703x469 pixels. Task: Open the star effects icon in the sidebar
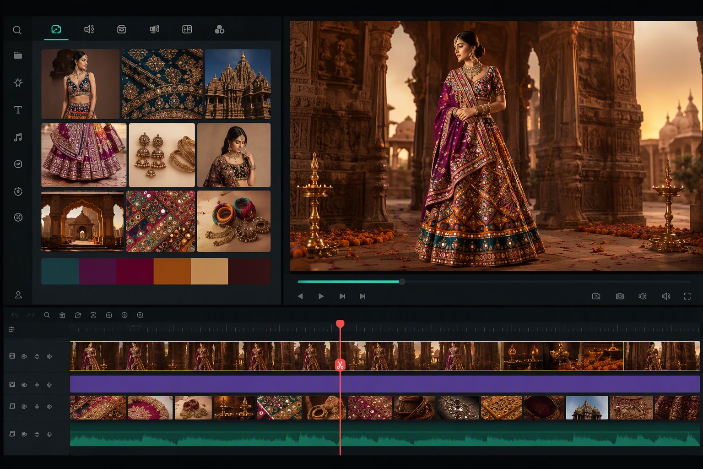click(18, 82)
